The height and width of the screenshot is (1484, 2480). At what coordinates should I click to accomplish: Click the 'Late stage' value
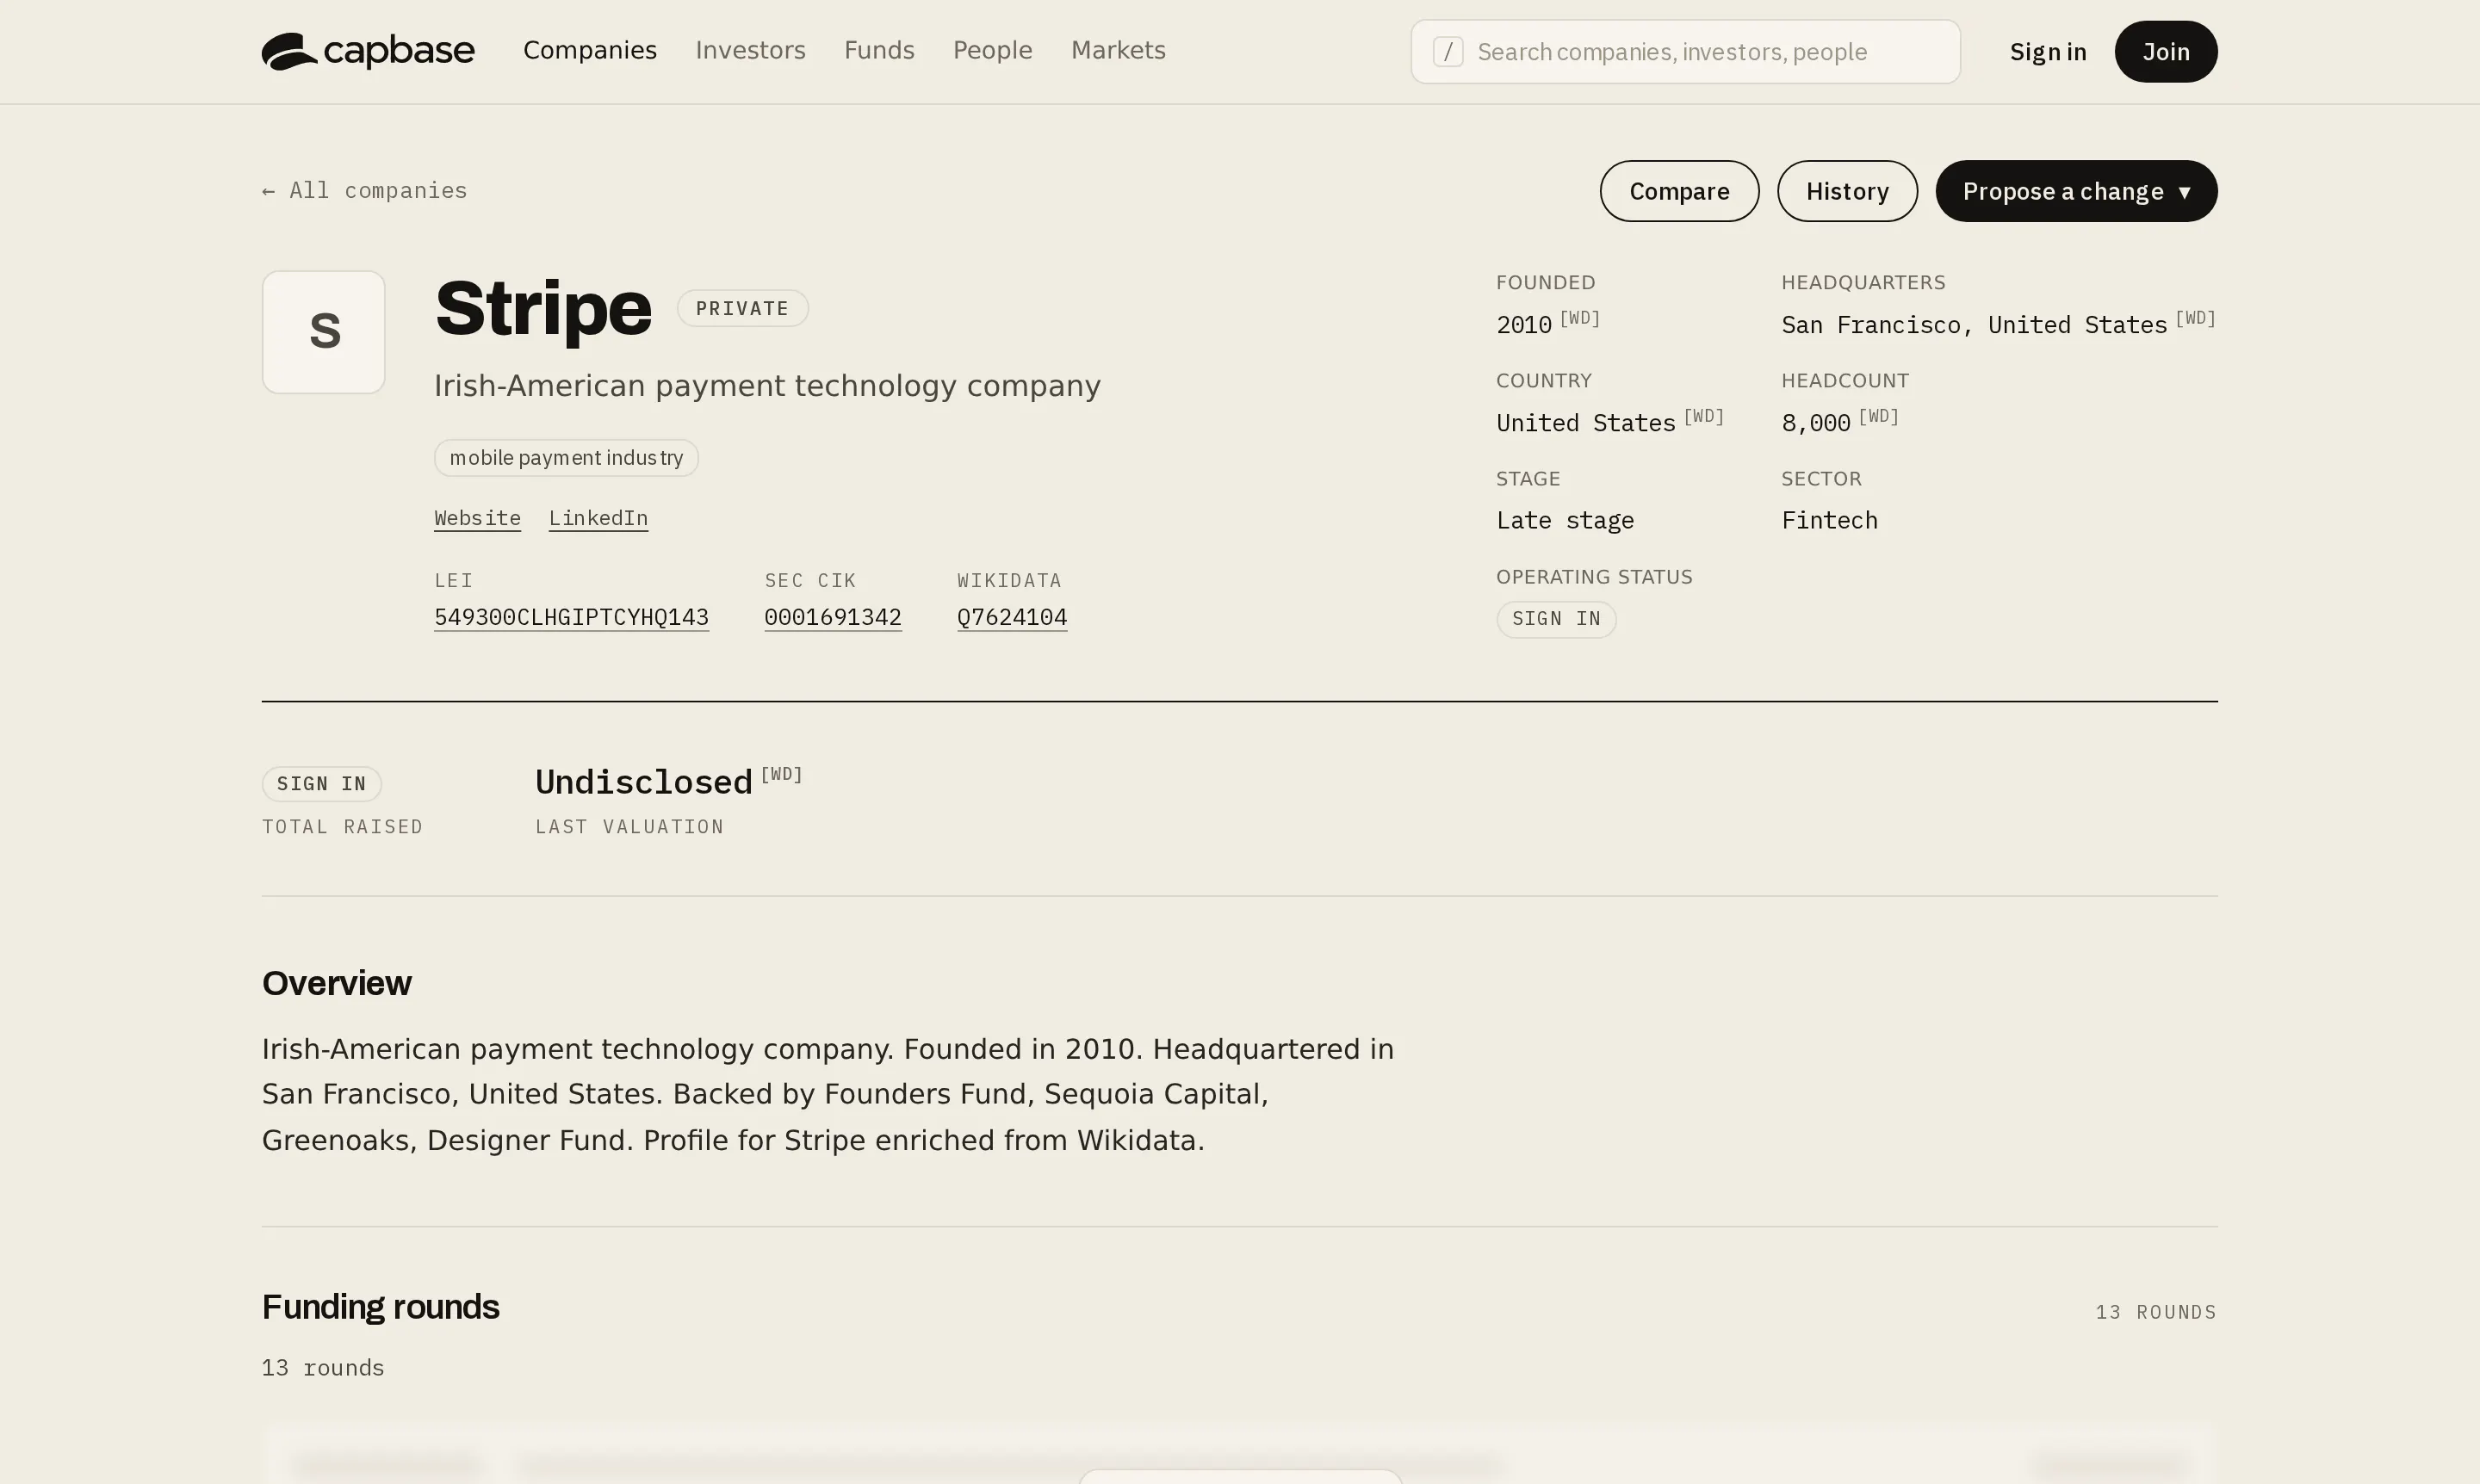click(x=1565, y=521)
